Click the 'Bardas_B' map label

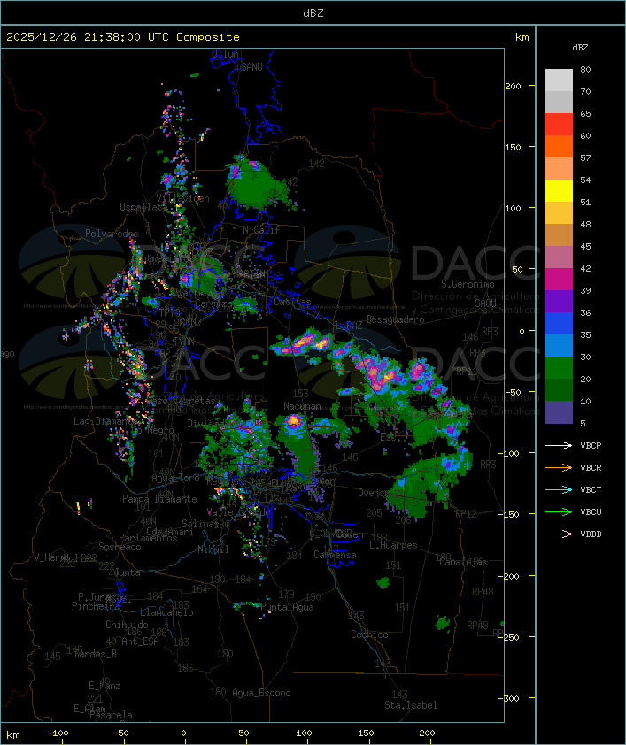(95, 654)
